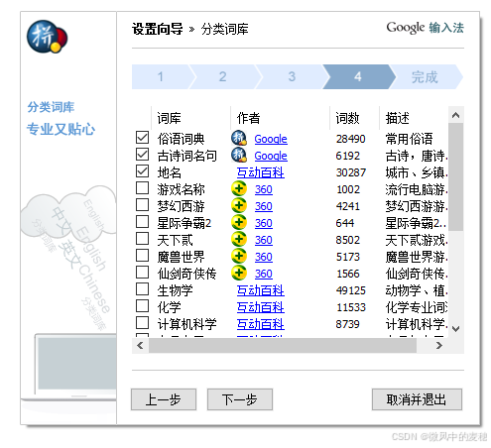Click the list's scroll down arrow
The image size is (491, 448).
tap(456, 329)
